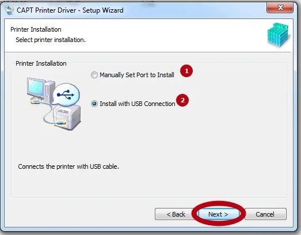The width and height of the screenshot is (301, 235).
Task: Choose the 'Manually Set Port to Install' label text
Action: click(x=137, y=75)
